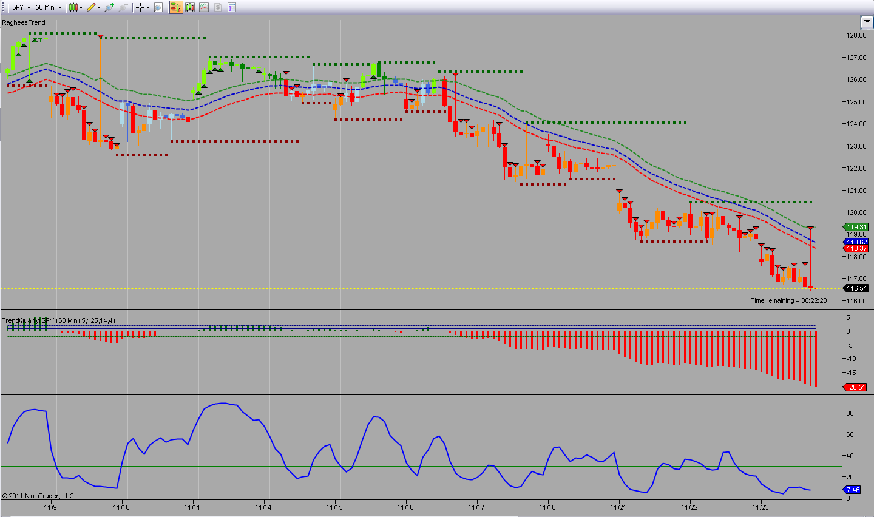Click the blue 7.46 oscillator value marker
The height and width of the screenshot is (517, 874).
coord(853,490)
